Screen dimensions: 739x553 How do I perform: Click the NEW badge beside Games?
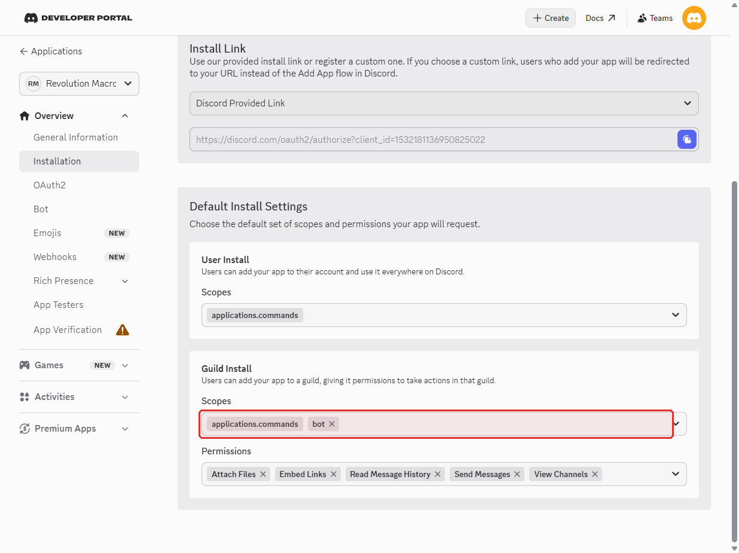pyautogui.click(x=102, y=365)
